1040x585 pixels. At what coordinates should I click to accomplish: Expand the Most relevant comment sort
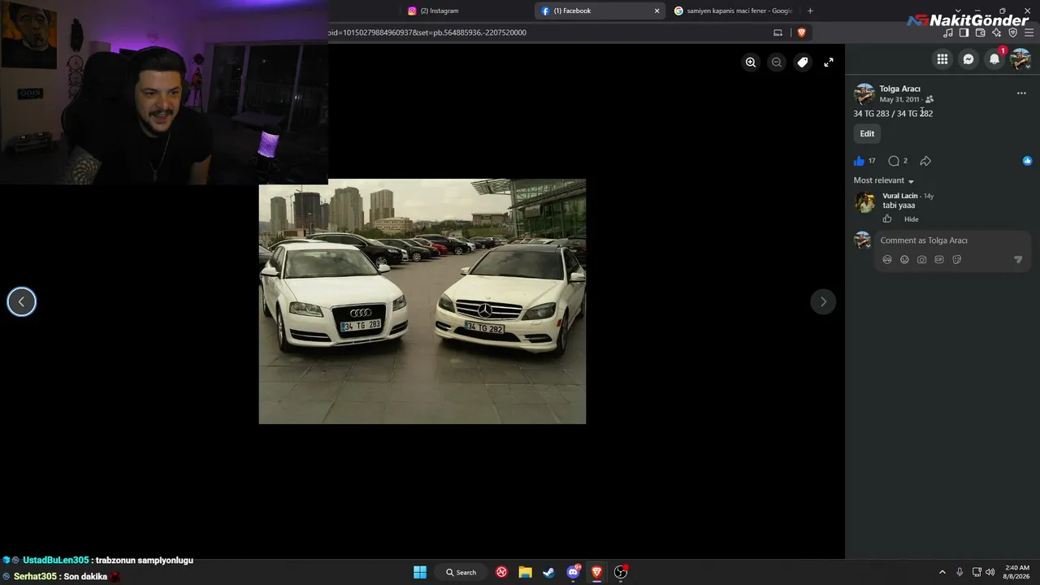pos(884,180)
